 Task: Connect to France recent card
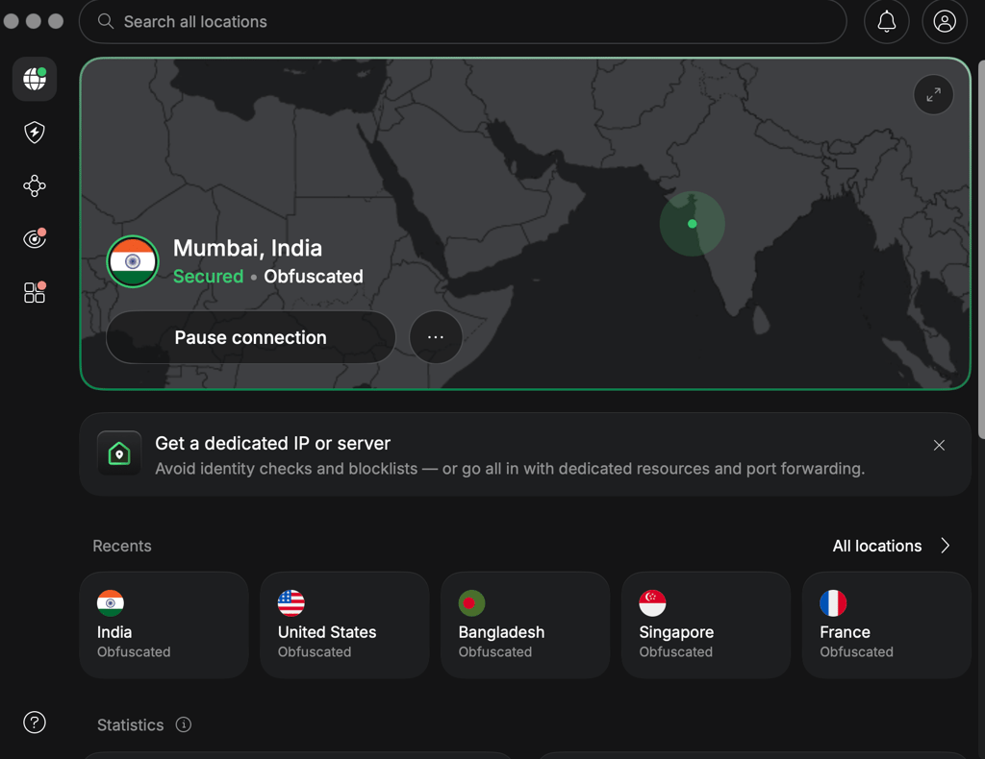coord(886,624)
